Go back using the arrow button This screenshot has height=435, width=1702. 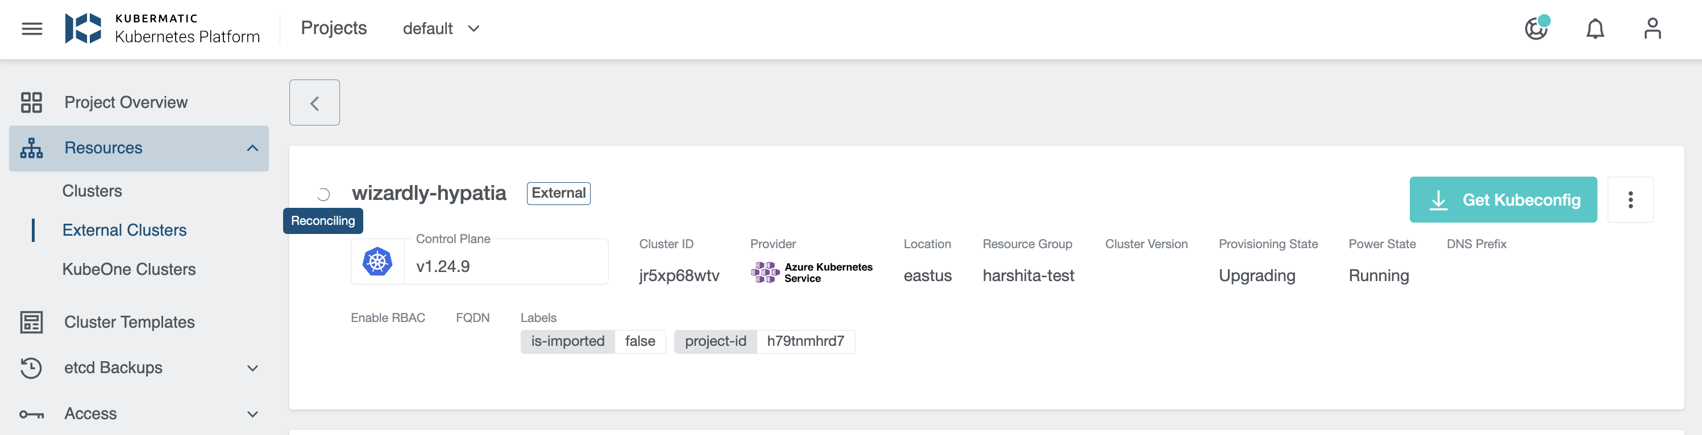(314, 103)
